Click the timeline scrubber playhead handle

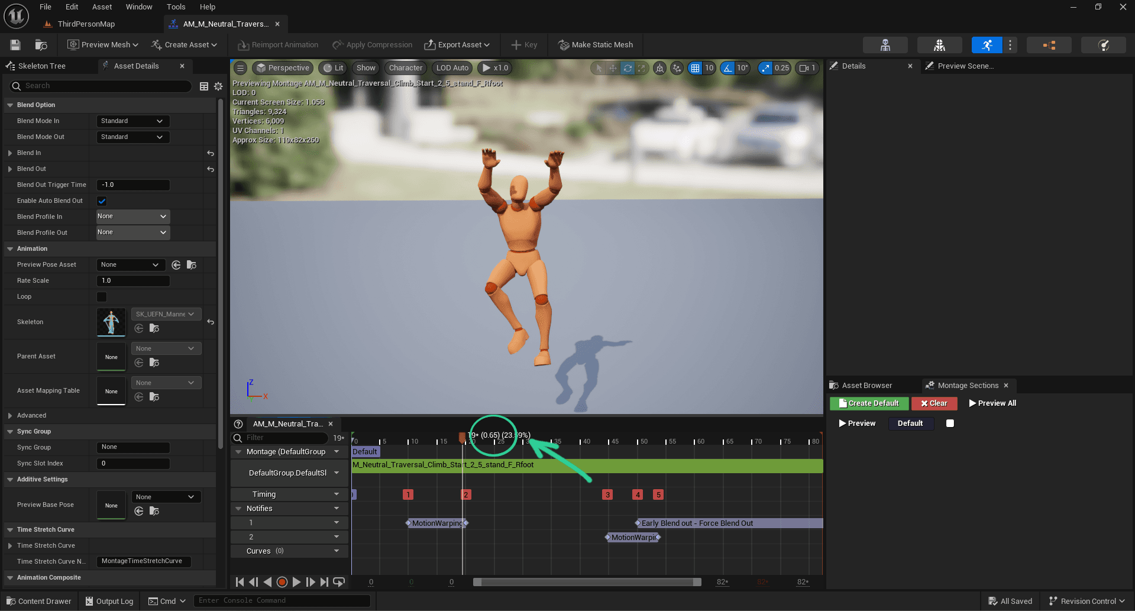click(x=463, y=437)
